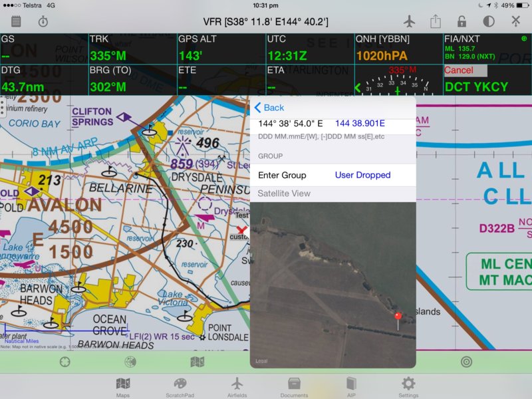The image size is (532, 399).
Task: Open the share/export icon
Action: pyautogui.click(x=436, y=21)
